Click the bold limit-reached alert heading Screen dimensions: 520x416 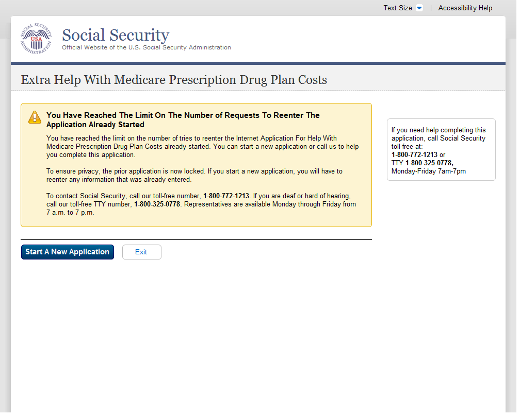[183, 120]
